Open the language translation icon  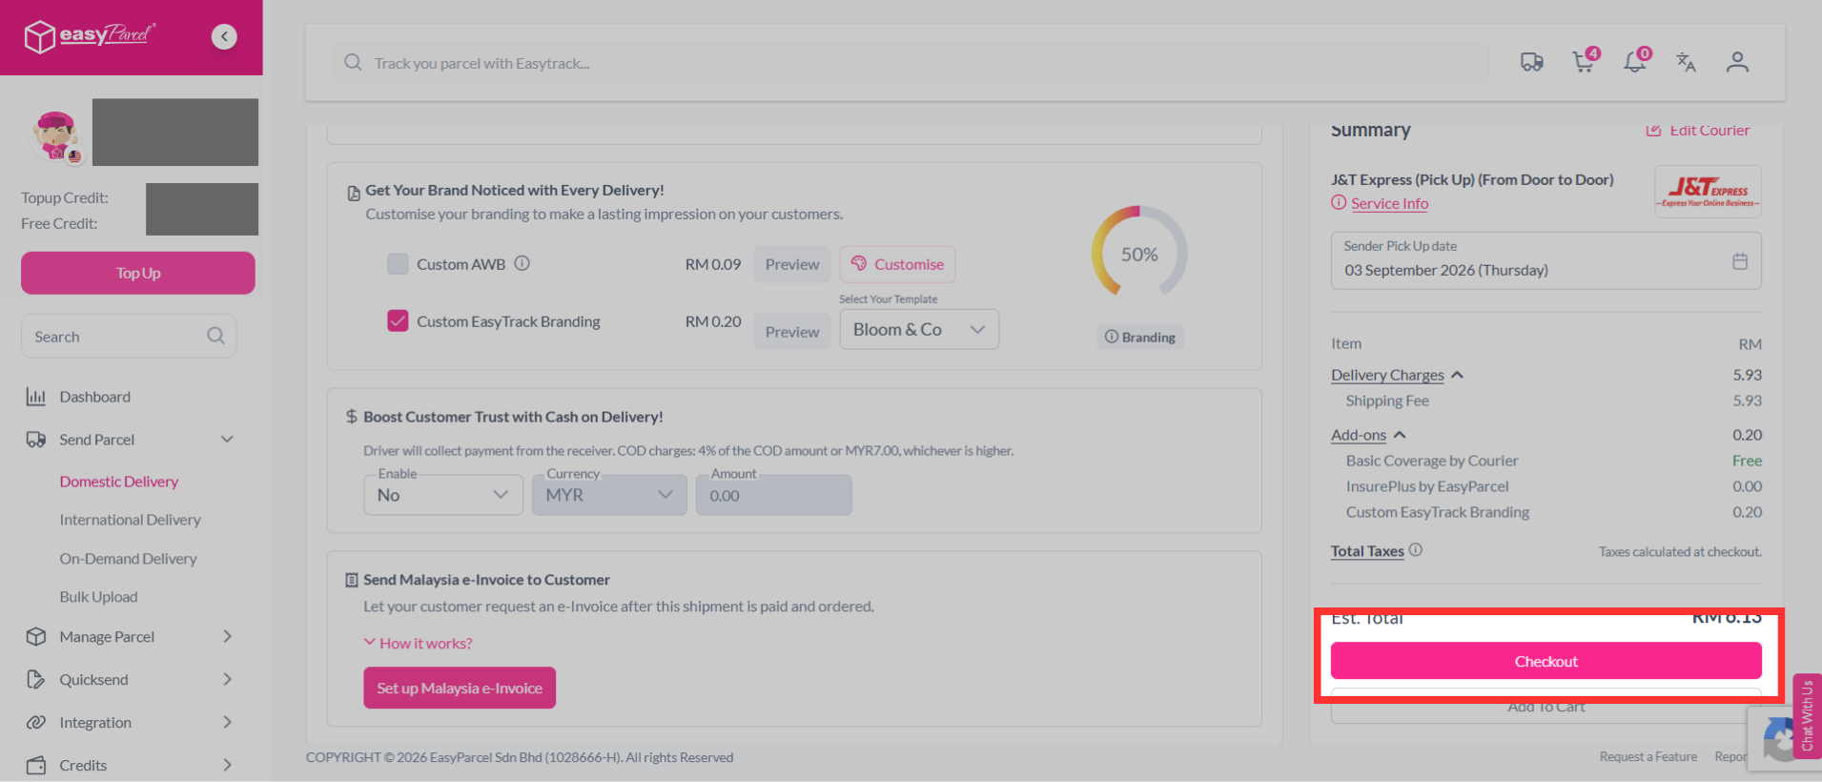coord(1686,63)
